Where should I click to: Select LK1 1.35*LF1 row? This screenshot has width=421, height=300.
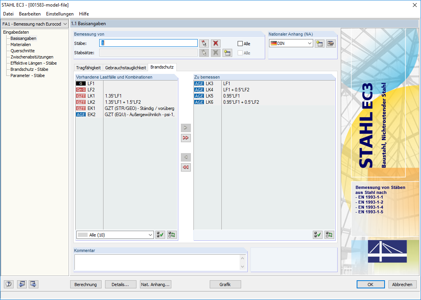tap(126, 96)
